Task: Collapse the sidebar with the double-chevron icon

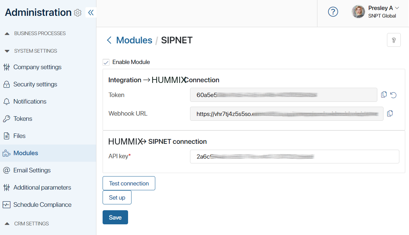Action: [x=91, y=12]
